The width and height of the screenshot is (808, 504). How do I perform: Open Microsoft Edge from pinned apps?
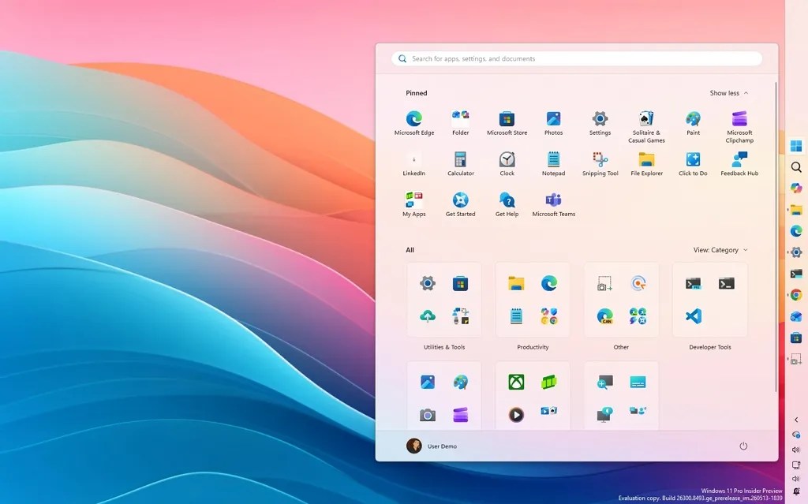[x=413, y=123]
